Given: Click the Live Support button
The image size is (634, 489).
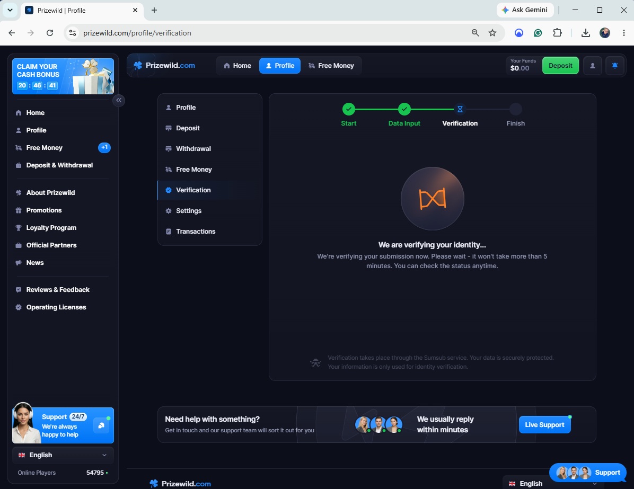Looking at the screenshot, I should 544,425.
